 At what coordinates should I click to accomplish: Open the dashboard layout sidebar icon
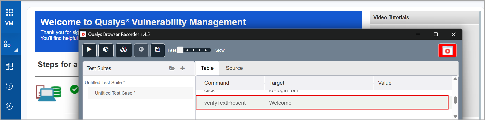pos(9,66)
